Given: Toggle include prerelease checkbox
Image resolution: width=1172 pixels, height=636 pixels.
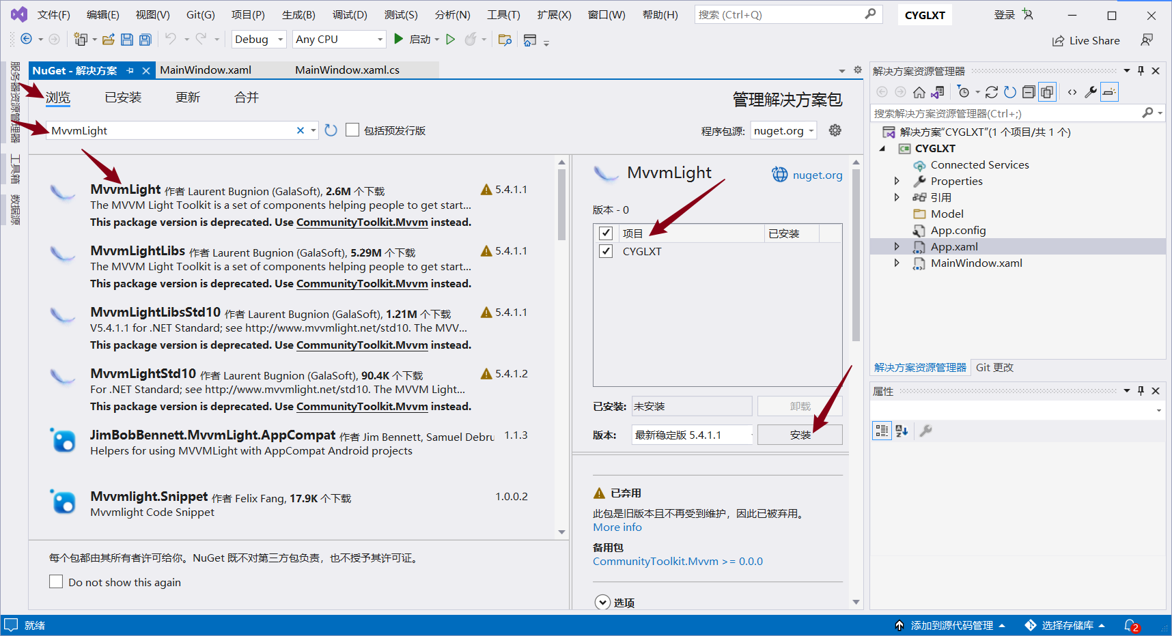Looking at the screenshot, I should [352, 130].
